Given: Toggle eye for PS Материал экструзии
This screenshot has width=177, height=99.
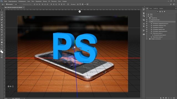Looking at the screenshot, I should pos(147,28).
